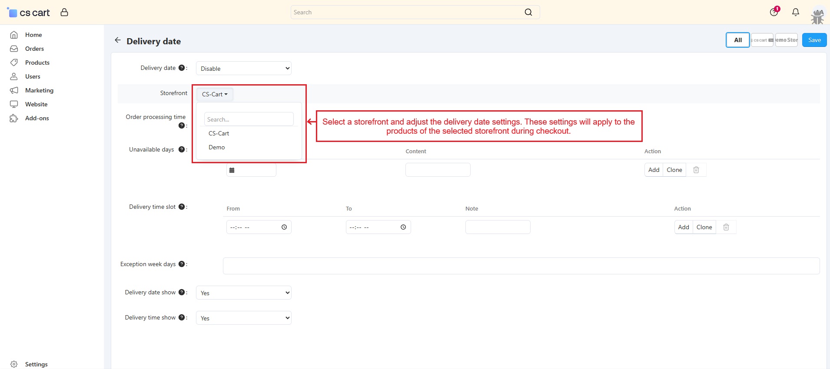The image size is (830, 369).
Task: Open the Delivery date Disable dropdown
Action: (243, 69)
